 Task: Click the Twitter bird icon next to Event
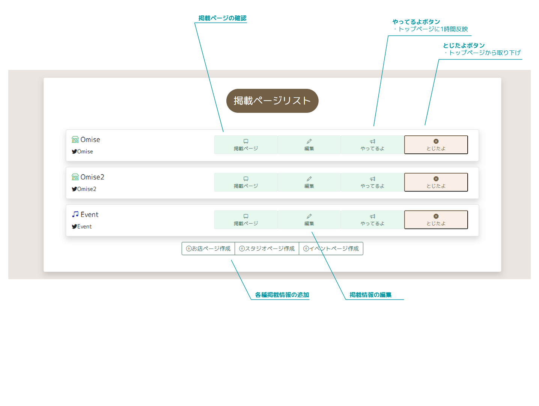pyautogui.click(x=74, y=227)
